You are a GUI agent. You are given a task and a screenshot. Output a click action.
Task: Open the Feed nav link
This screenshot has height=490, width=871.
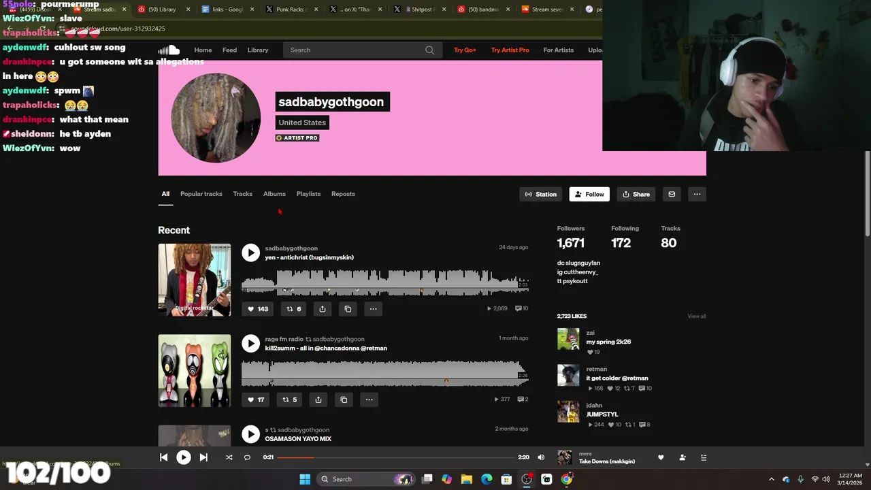(229, 50)
